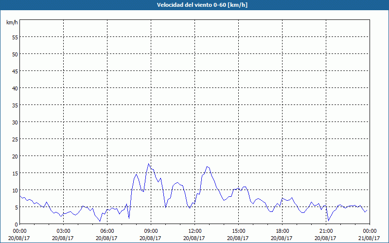The height and width of the screenshot is (243, 389).
Task: Click the 06:00 time label
Action: (x=107, y=231)
